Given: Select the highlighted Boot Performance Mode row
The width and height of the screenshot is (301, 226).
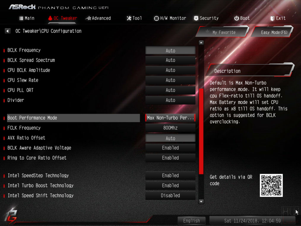Looking at the screenshot, I should tap(74, 118).
